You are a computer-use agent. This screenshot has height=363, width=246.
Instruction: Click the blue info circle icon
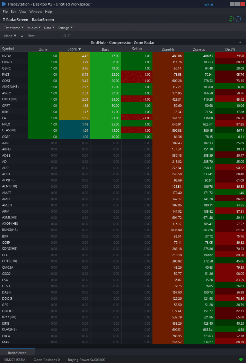tap(238, 19)
